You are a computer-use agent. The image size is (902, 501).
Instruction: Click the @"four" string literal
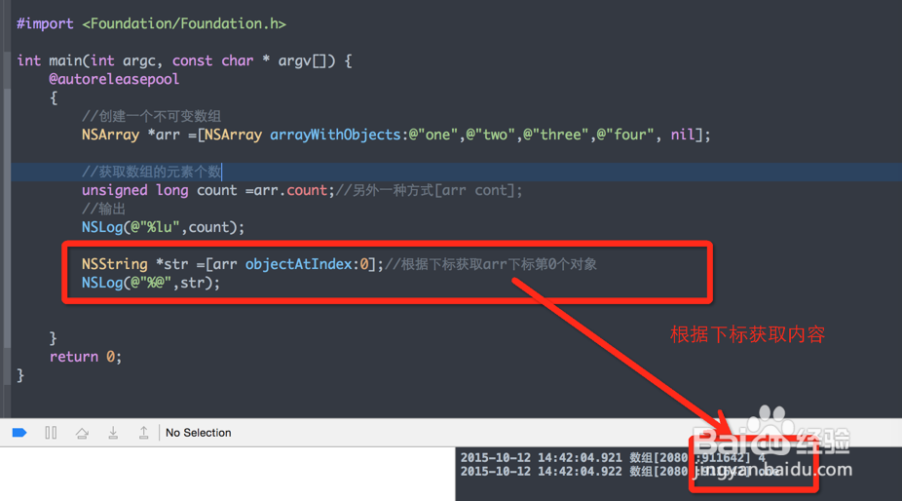pos(624,135)
